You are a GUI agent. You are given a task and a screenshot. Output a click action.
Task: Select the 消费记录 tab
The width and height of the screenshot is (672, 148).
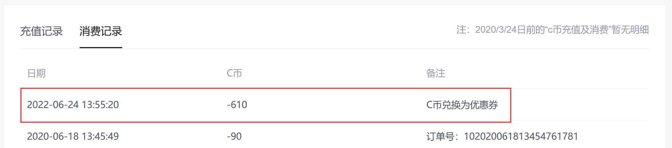coord(101,31)
